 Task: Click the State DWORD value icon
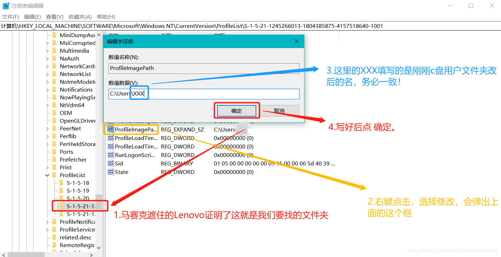110,172
